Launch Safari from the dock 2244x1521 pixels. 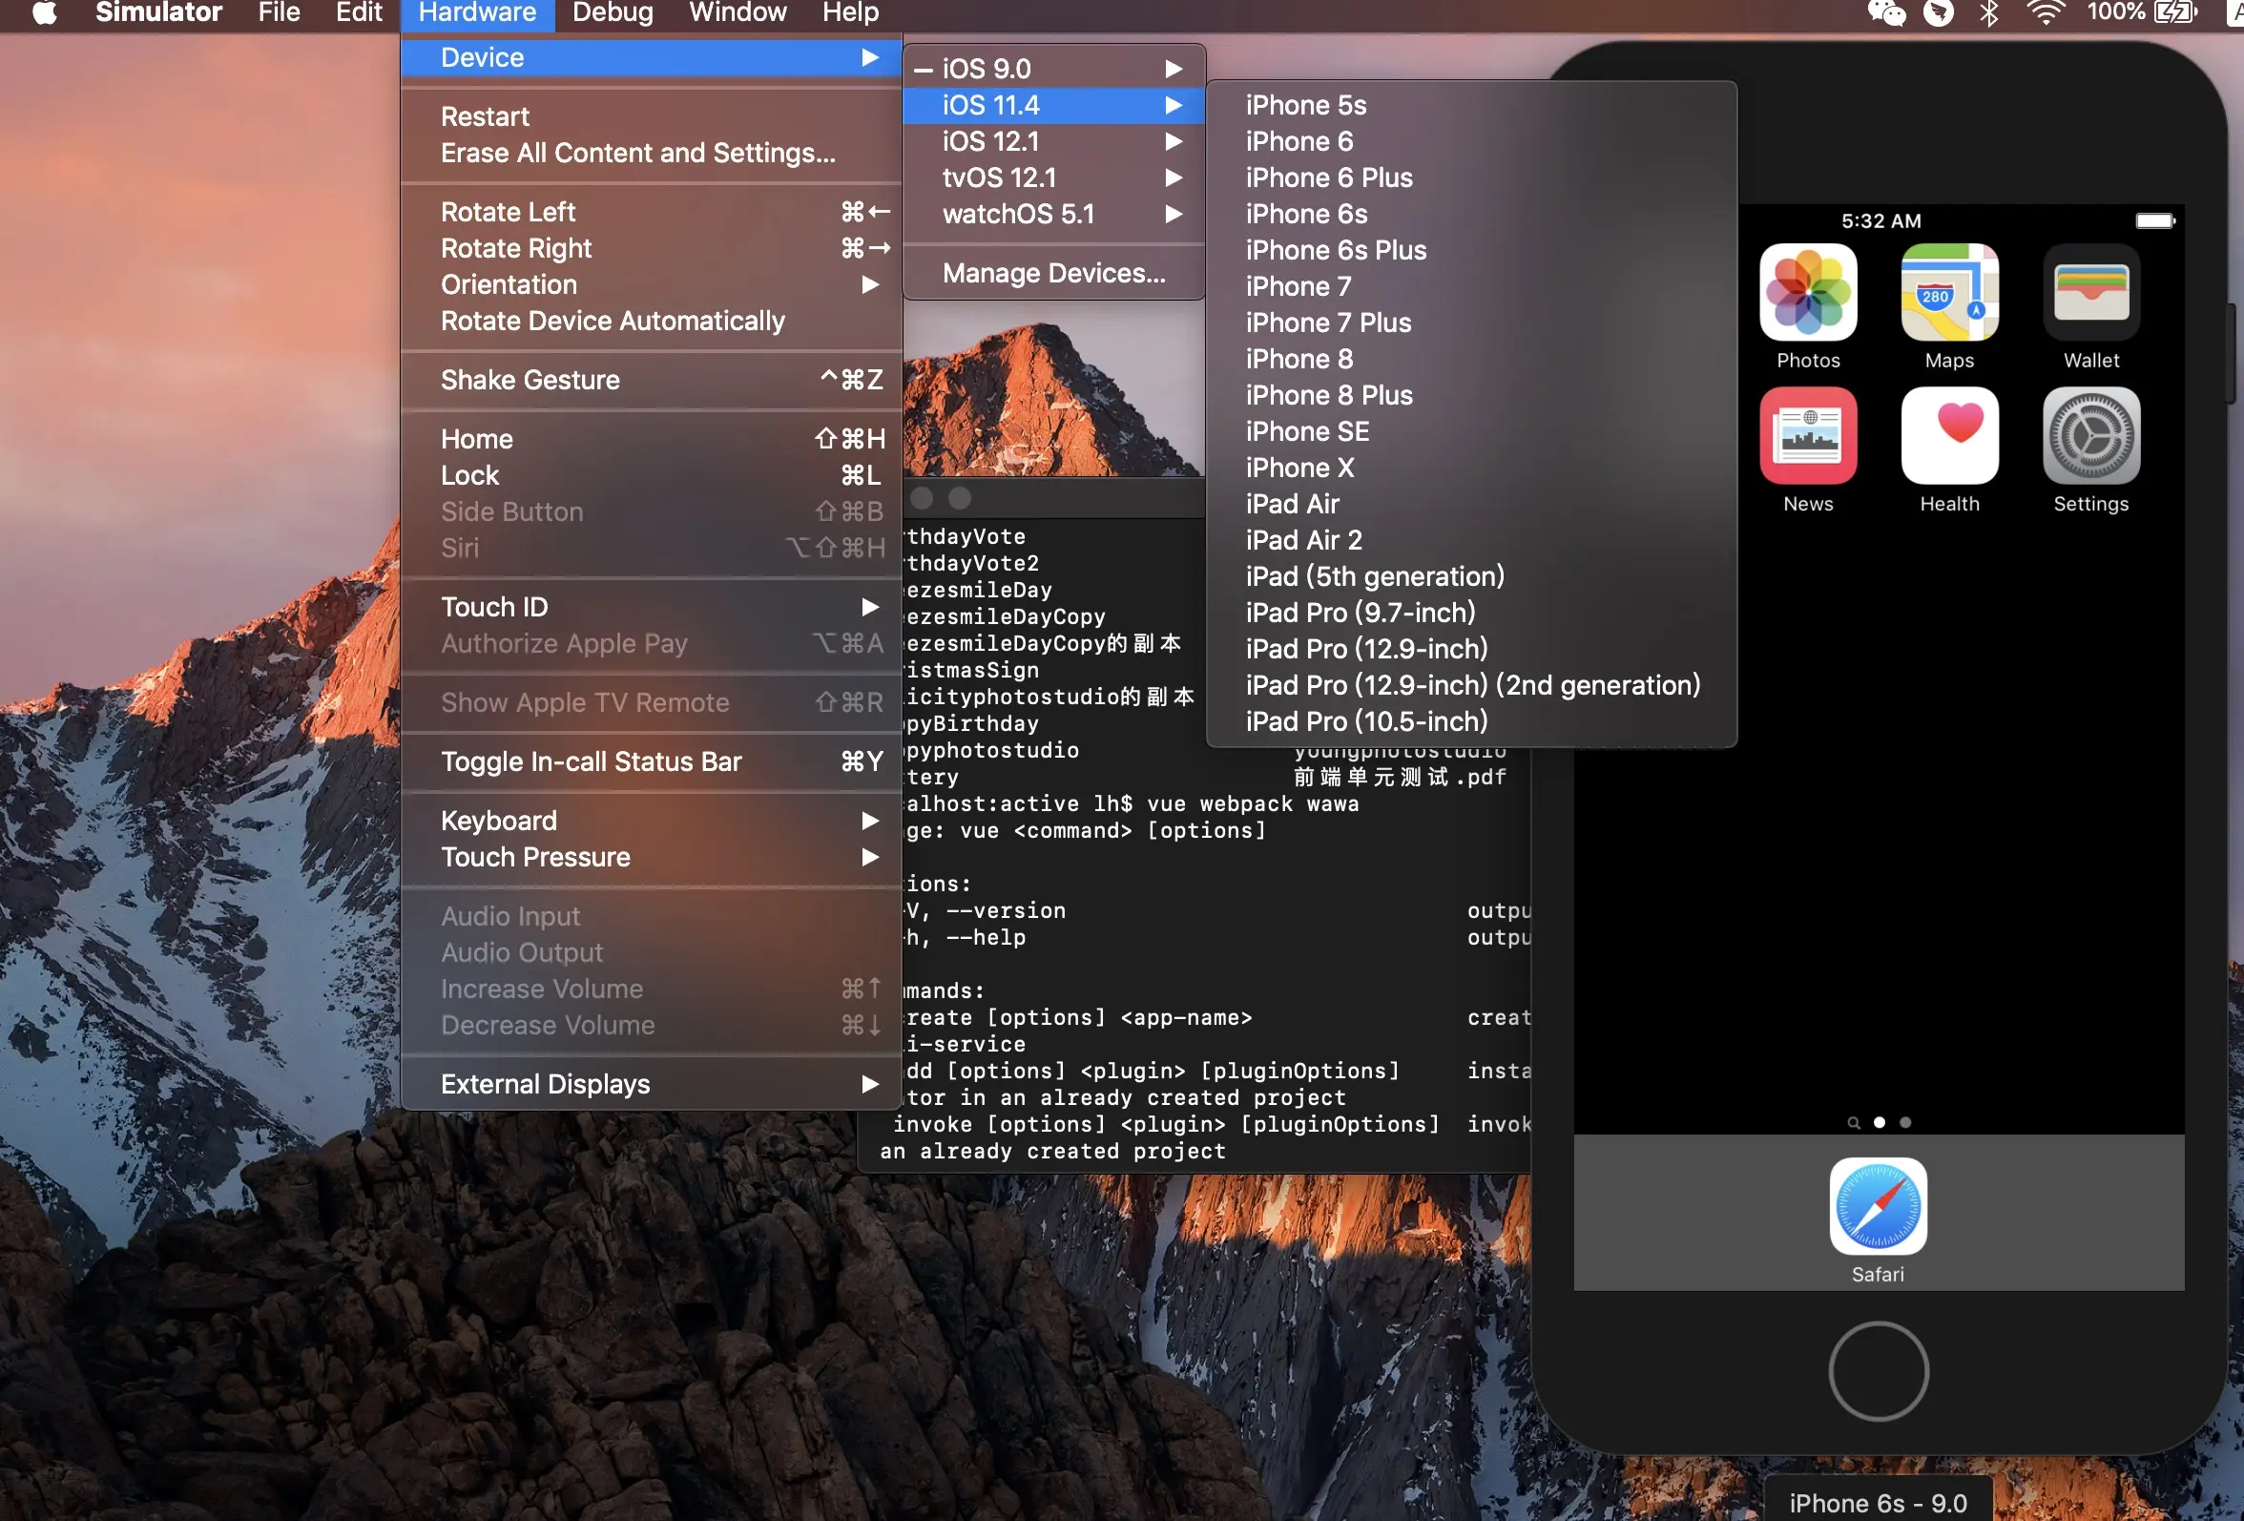coord(1877,1205)
